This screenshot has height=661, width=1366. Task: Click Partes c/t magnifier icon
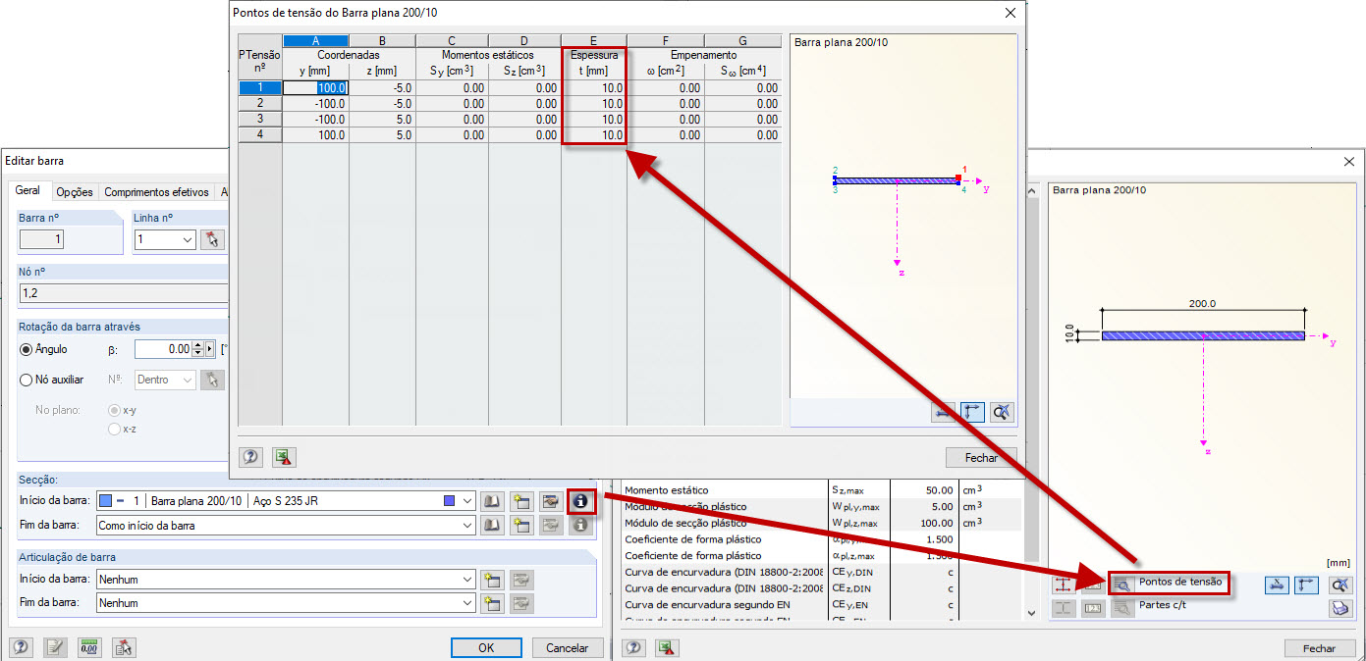pyautogui.click(x=1122, y=608)
